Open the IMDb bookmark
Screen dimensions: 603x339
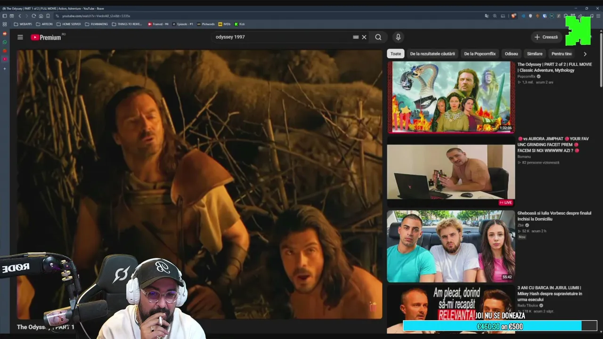point(225,24)
